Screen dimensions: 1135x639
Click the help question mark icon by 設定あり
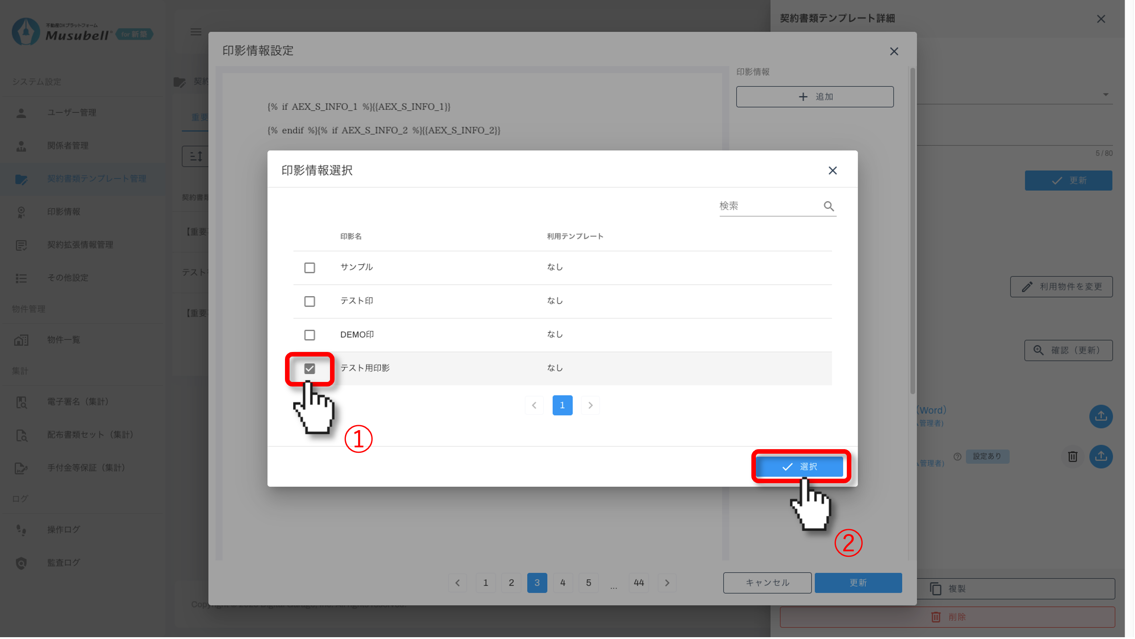957,456
